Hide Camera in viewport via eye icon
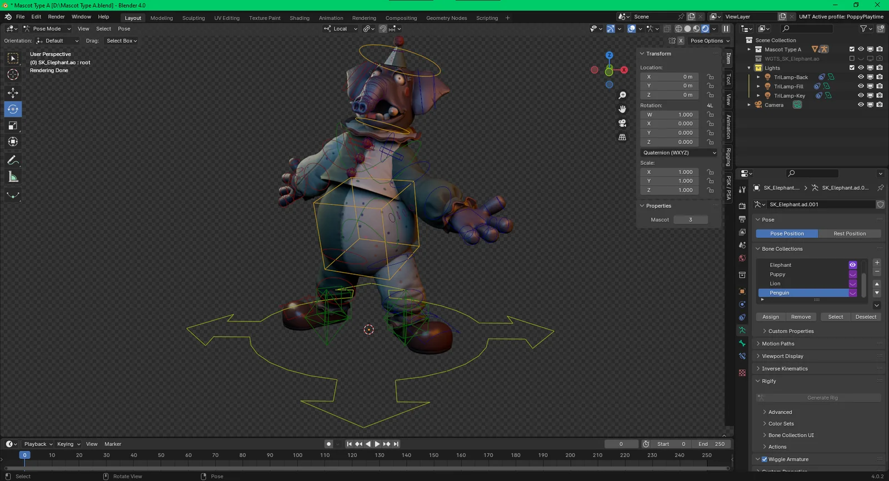The image size is (889, 481). coord(861,104)
